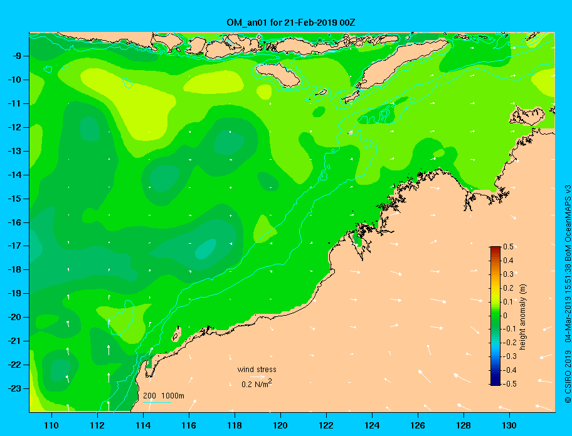Click latitude label -20
The height and width of the screenshot is (436, 572).
tap(15, 317)
